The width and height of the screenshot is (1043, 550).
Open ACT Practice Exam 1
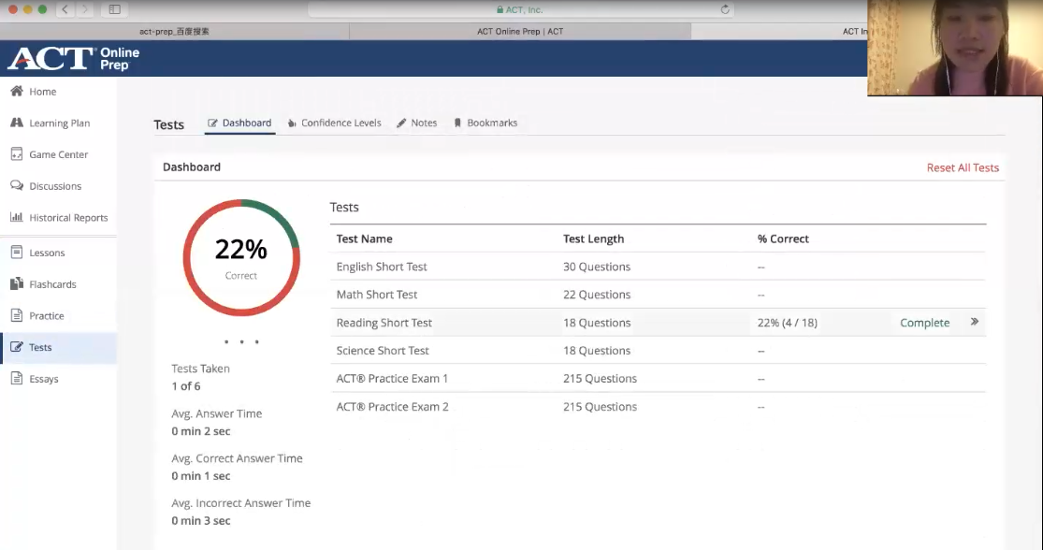point(392,379)
